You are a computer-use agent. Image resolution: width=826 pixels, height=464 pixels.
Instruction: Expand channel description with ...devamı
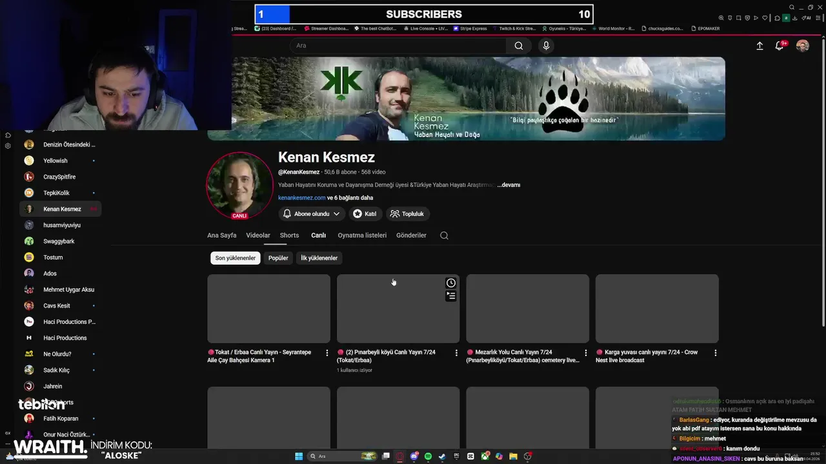(509, 185)
